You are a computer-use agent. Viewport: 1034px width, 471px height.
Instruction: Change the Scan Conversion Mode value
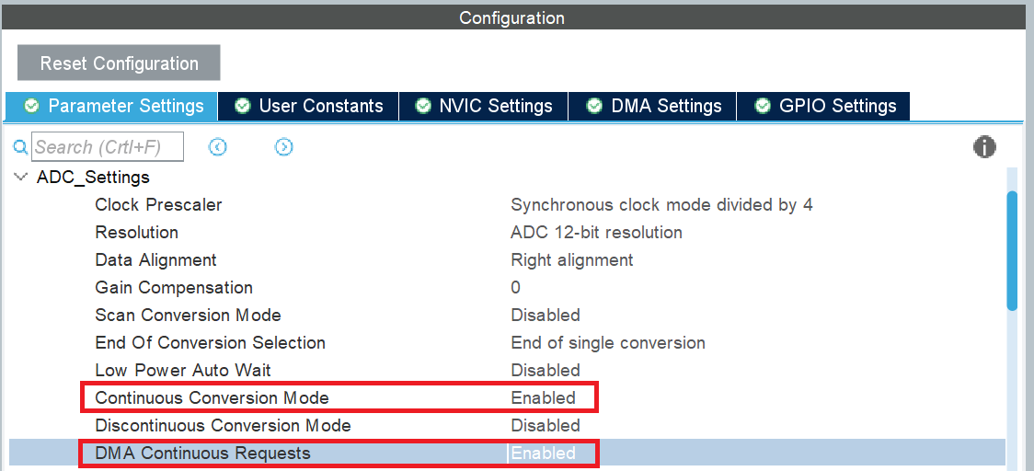pos(546,316)
